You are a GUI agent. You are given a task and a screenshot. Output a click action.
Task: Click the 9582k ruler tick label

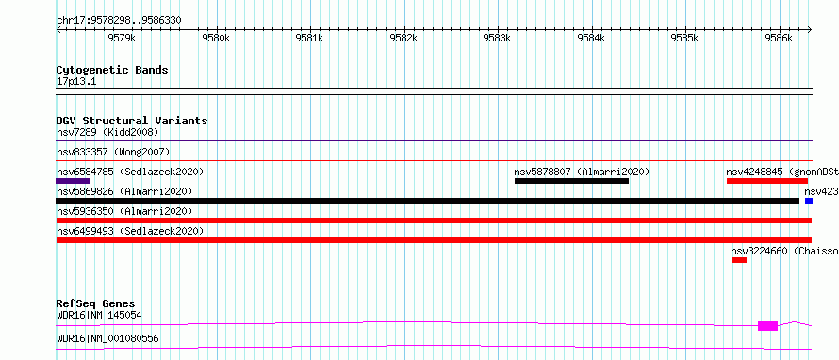(x=404, y=38)
